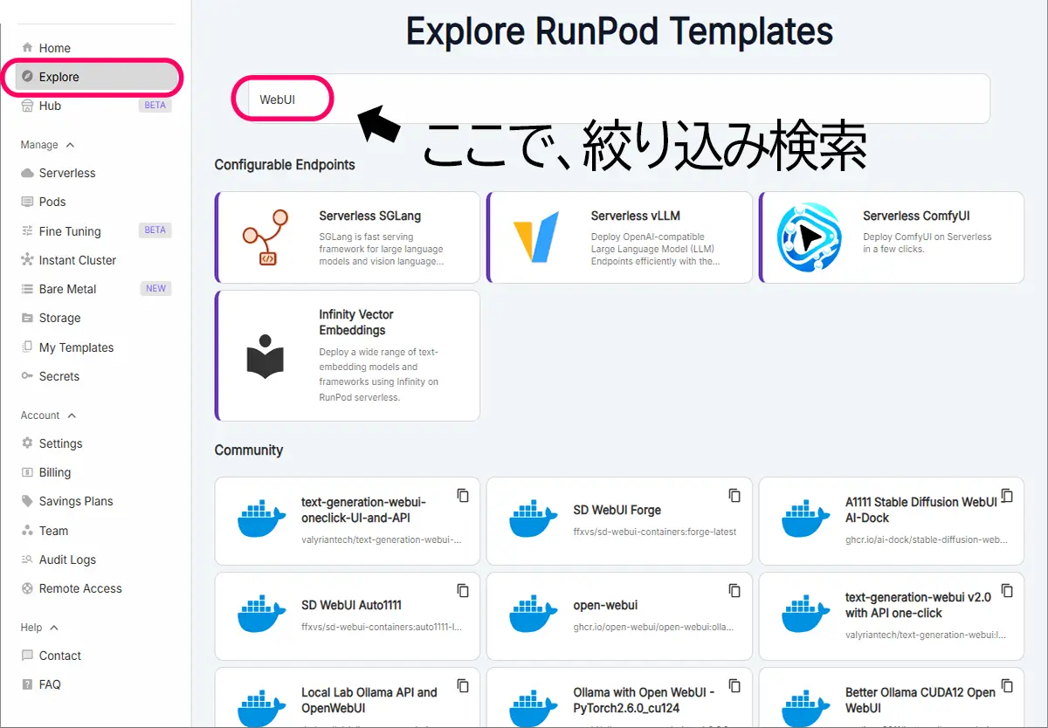Click the Pods icon in sidebar
Viewport: 1048px width, 728px height.
[x=27, y=202]
